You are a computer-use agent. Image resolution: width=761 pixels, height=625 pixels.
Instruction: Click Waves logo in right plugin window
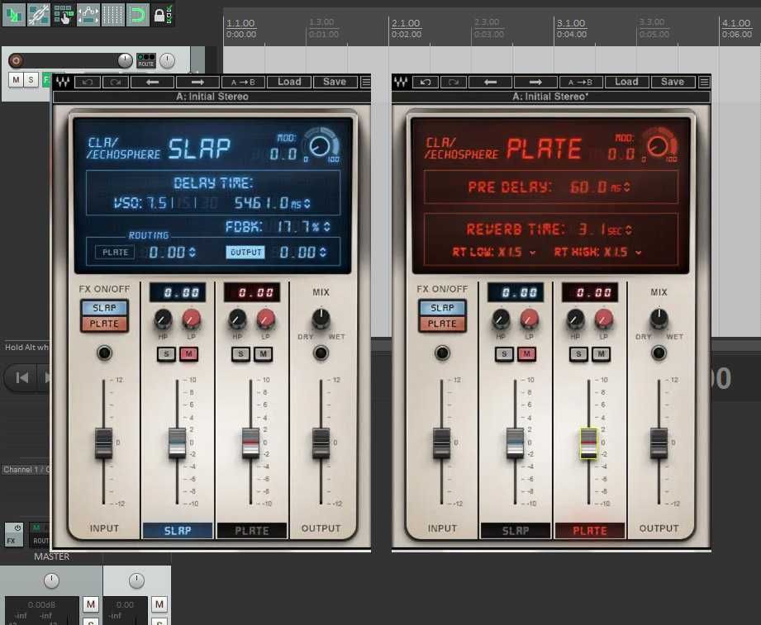401,82
